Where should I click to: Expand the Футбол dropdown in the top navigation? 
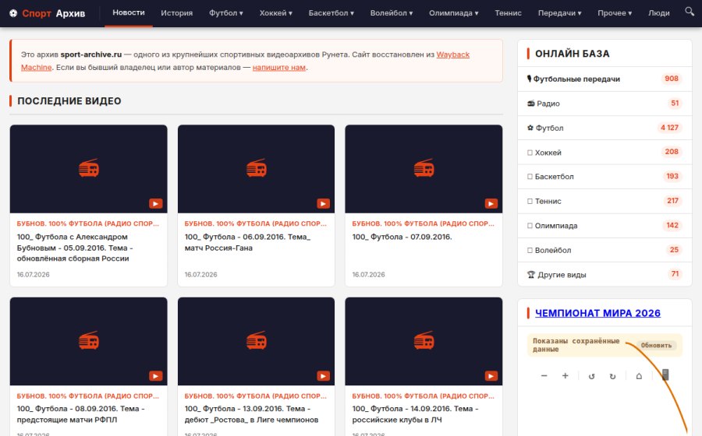coord(226,13)
